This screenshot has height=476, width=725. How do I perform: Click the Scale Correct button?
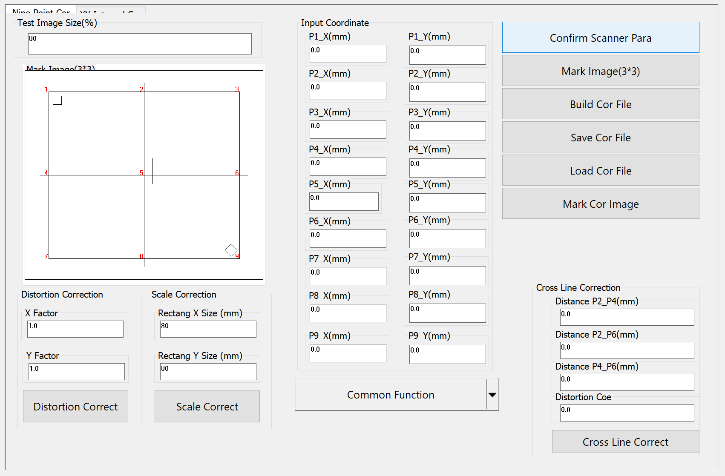(x=207, y=406)
